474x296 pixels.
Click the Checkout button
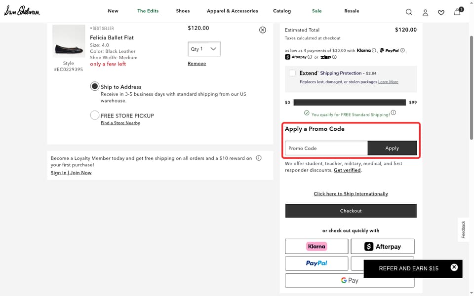(351, 211)
